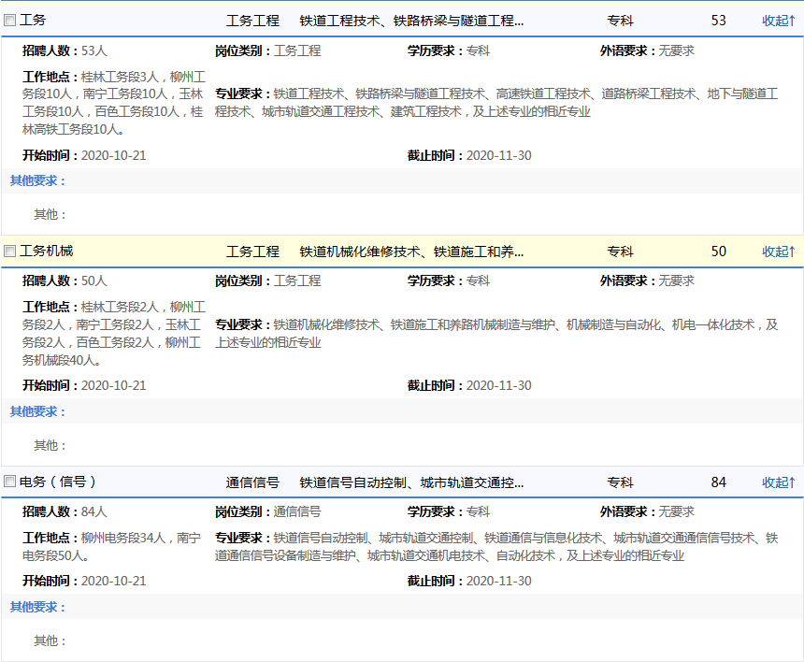The image size is (804, 662).
Task: Tick the checkbox for 电务（信号）position
Action: coord(10,482)
